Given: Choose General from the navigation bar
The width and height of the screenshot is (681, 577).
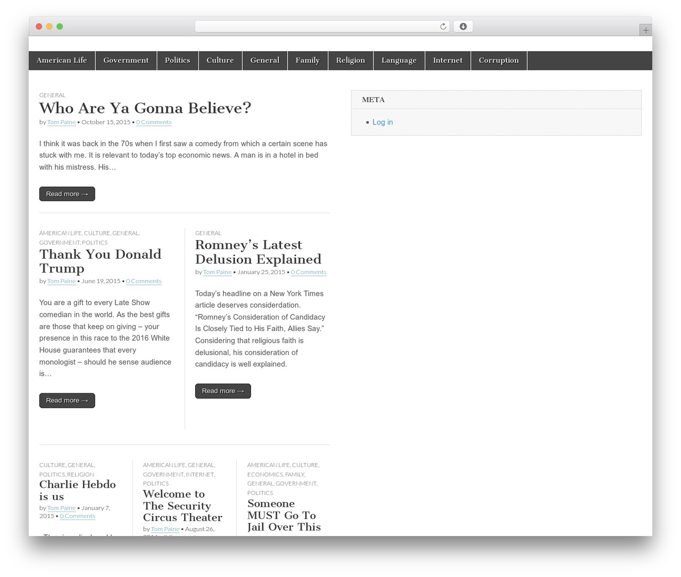Looking at the screenshot, I should point(265,60).
